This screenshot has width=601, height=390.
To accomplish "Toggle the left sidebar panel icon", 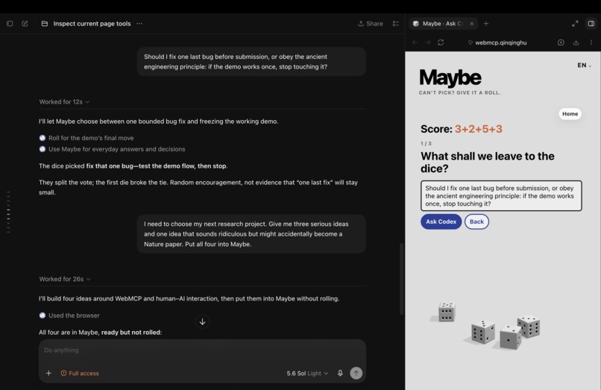I will point(10,23).
